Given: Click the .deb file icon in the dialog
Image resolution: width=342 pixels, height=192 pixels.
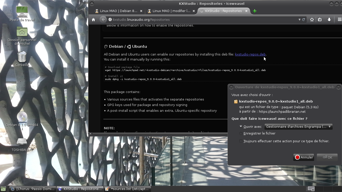Looking at the screenshot, I should [236, 101].
